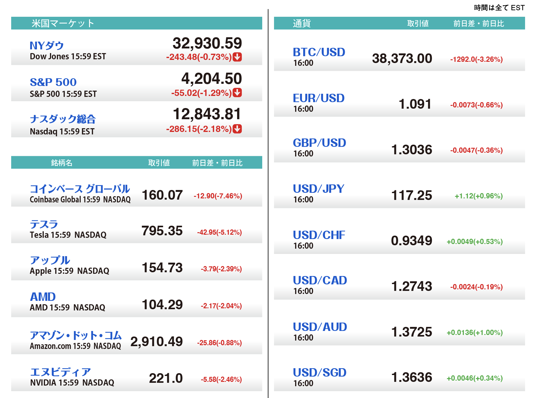Open the テスラ stock entry
The image size is (535, 398).
44,224
